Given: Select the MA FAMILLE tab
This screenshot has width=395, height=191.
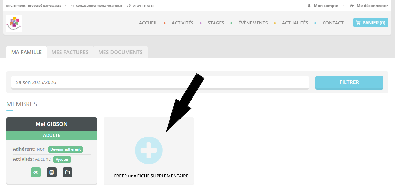Looking at the screenshot, I should coord(27,52).
